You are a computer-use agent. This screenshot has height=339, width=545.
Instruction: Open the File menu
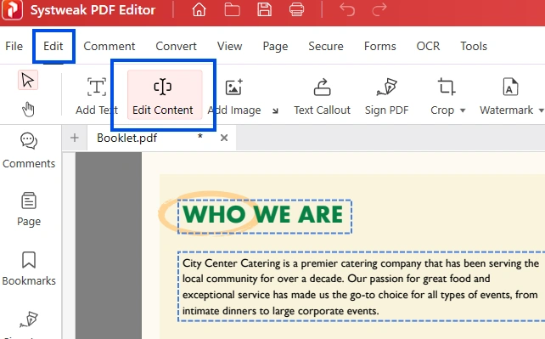14,46
